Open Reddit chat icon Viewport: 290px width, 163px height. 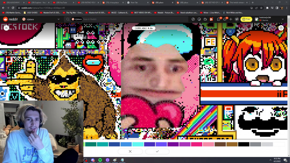tap(219, 19)
